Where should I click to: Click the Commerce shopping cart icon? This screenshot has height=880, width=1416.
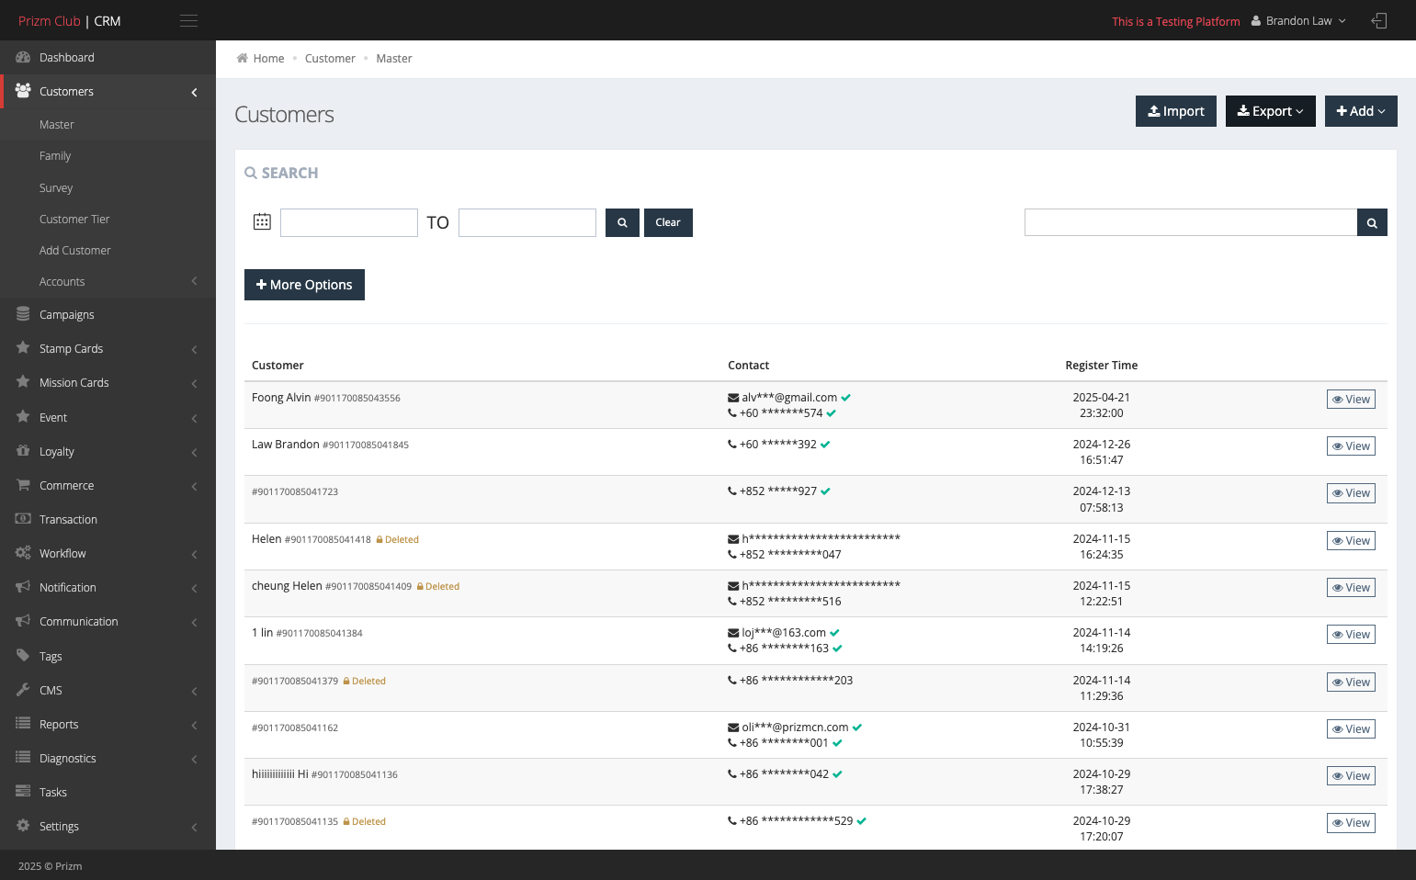click(x=23, y=485)
